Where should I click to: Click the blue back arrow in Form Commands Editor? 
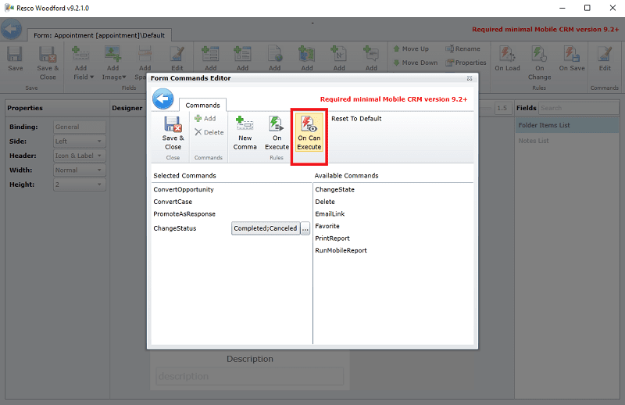click(162, 99)
